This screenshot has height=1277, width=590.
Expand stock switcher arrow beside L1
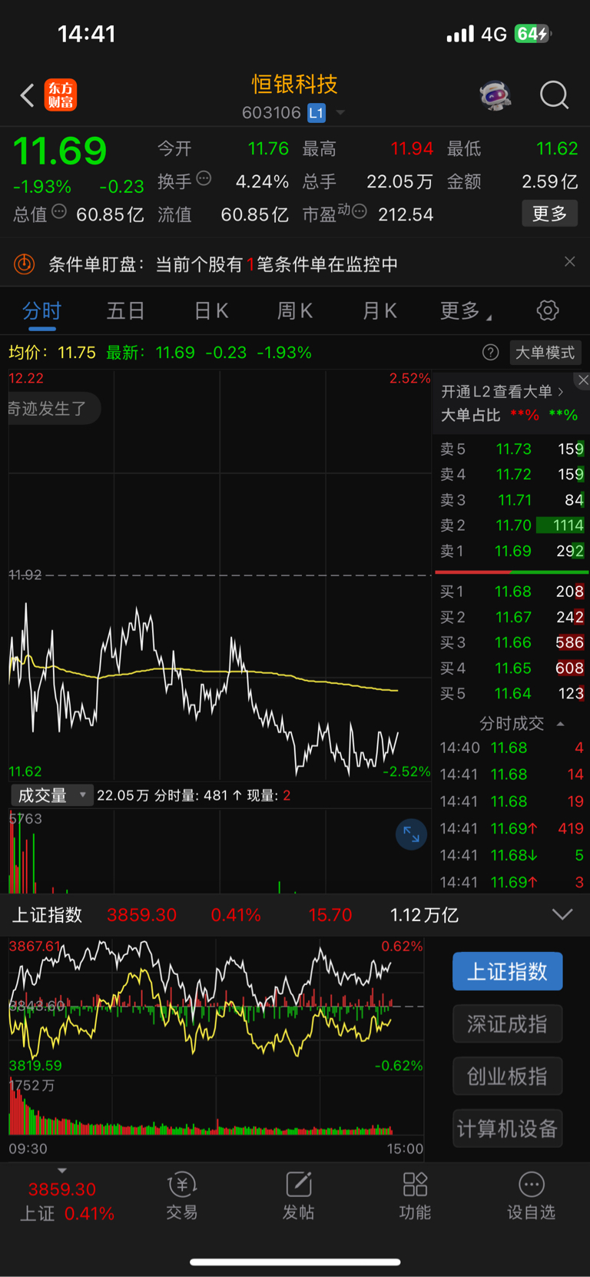[340, 113]
